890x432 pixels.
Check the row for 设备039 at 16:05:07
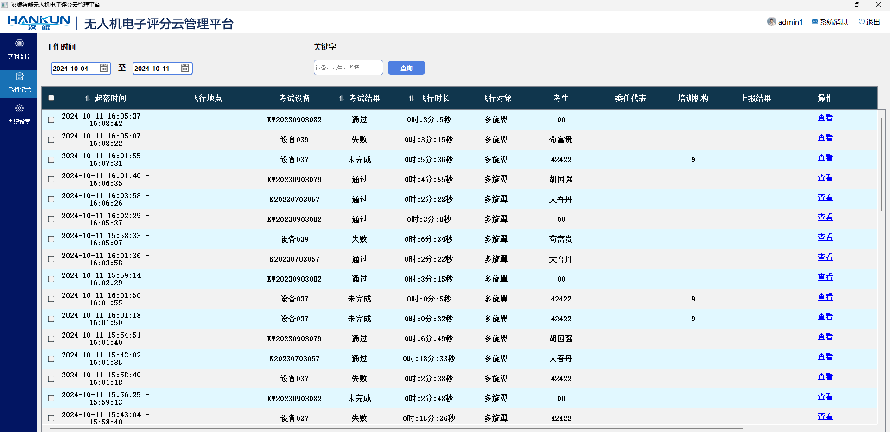point(51,140)
